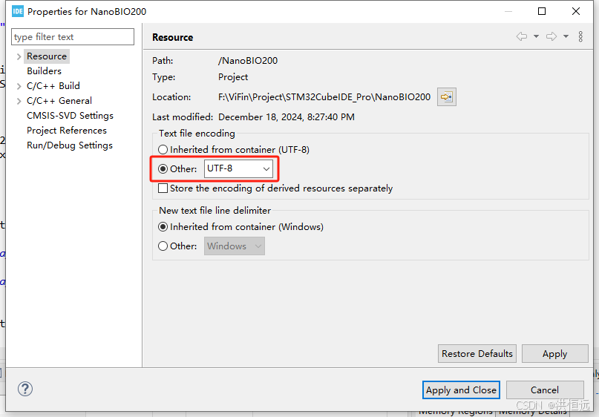599x417 pixels.
Task: Click the IDE icon in title bar
Action: pyautogui.click(x=18, y=11)
